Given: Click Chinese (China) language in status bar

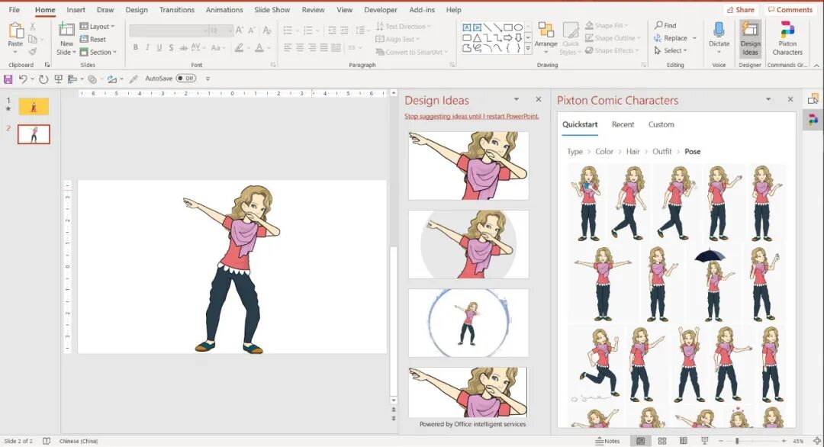Looking at the screenshot, I should pos(79,441).
